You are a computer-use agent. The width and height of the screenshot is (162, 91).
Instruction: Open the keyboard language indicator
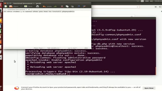[x=142, y=1]
